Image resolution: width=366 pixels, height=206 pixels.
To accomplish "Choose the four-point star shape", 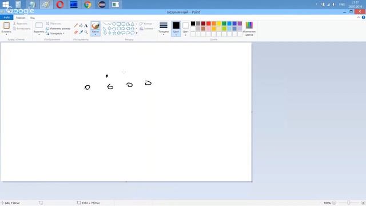I will (x=109, y=33).
